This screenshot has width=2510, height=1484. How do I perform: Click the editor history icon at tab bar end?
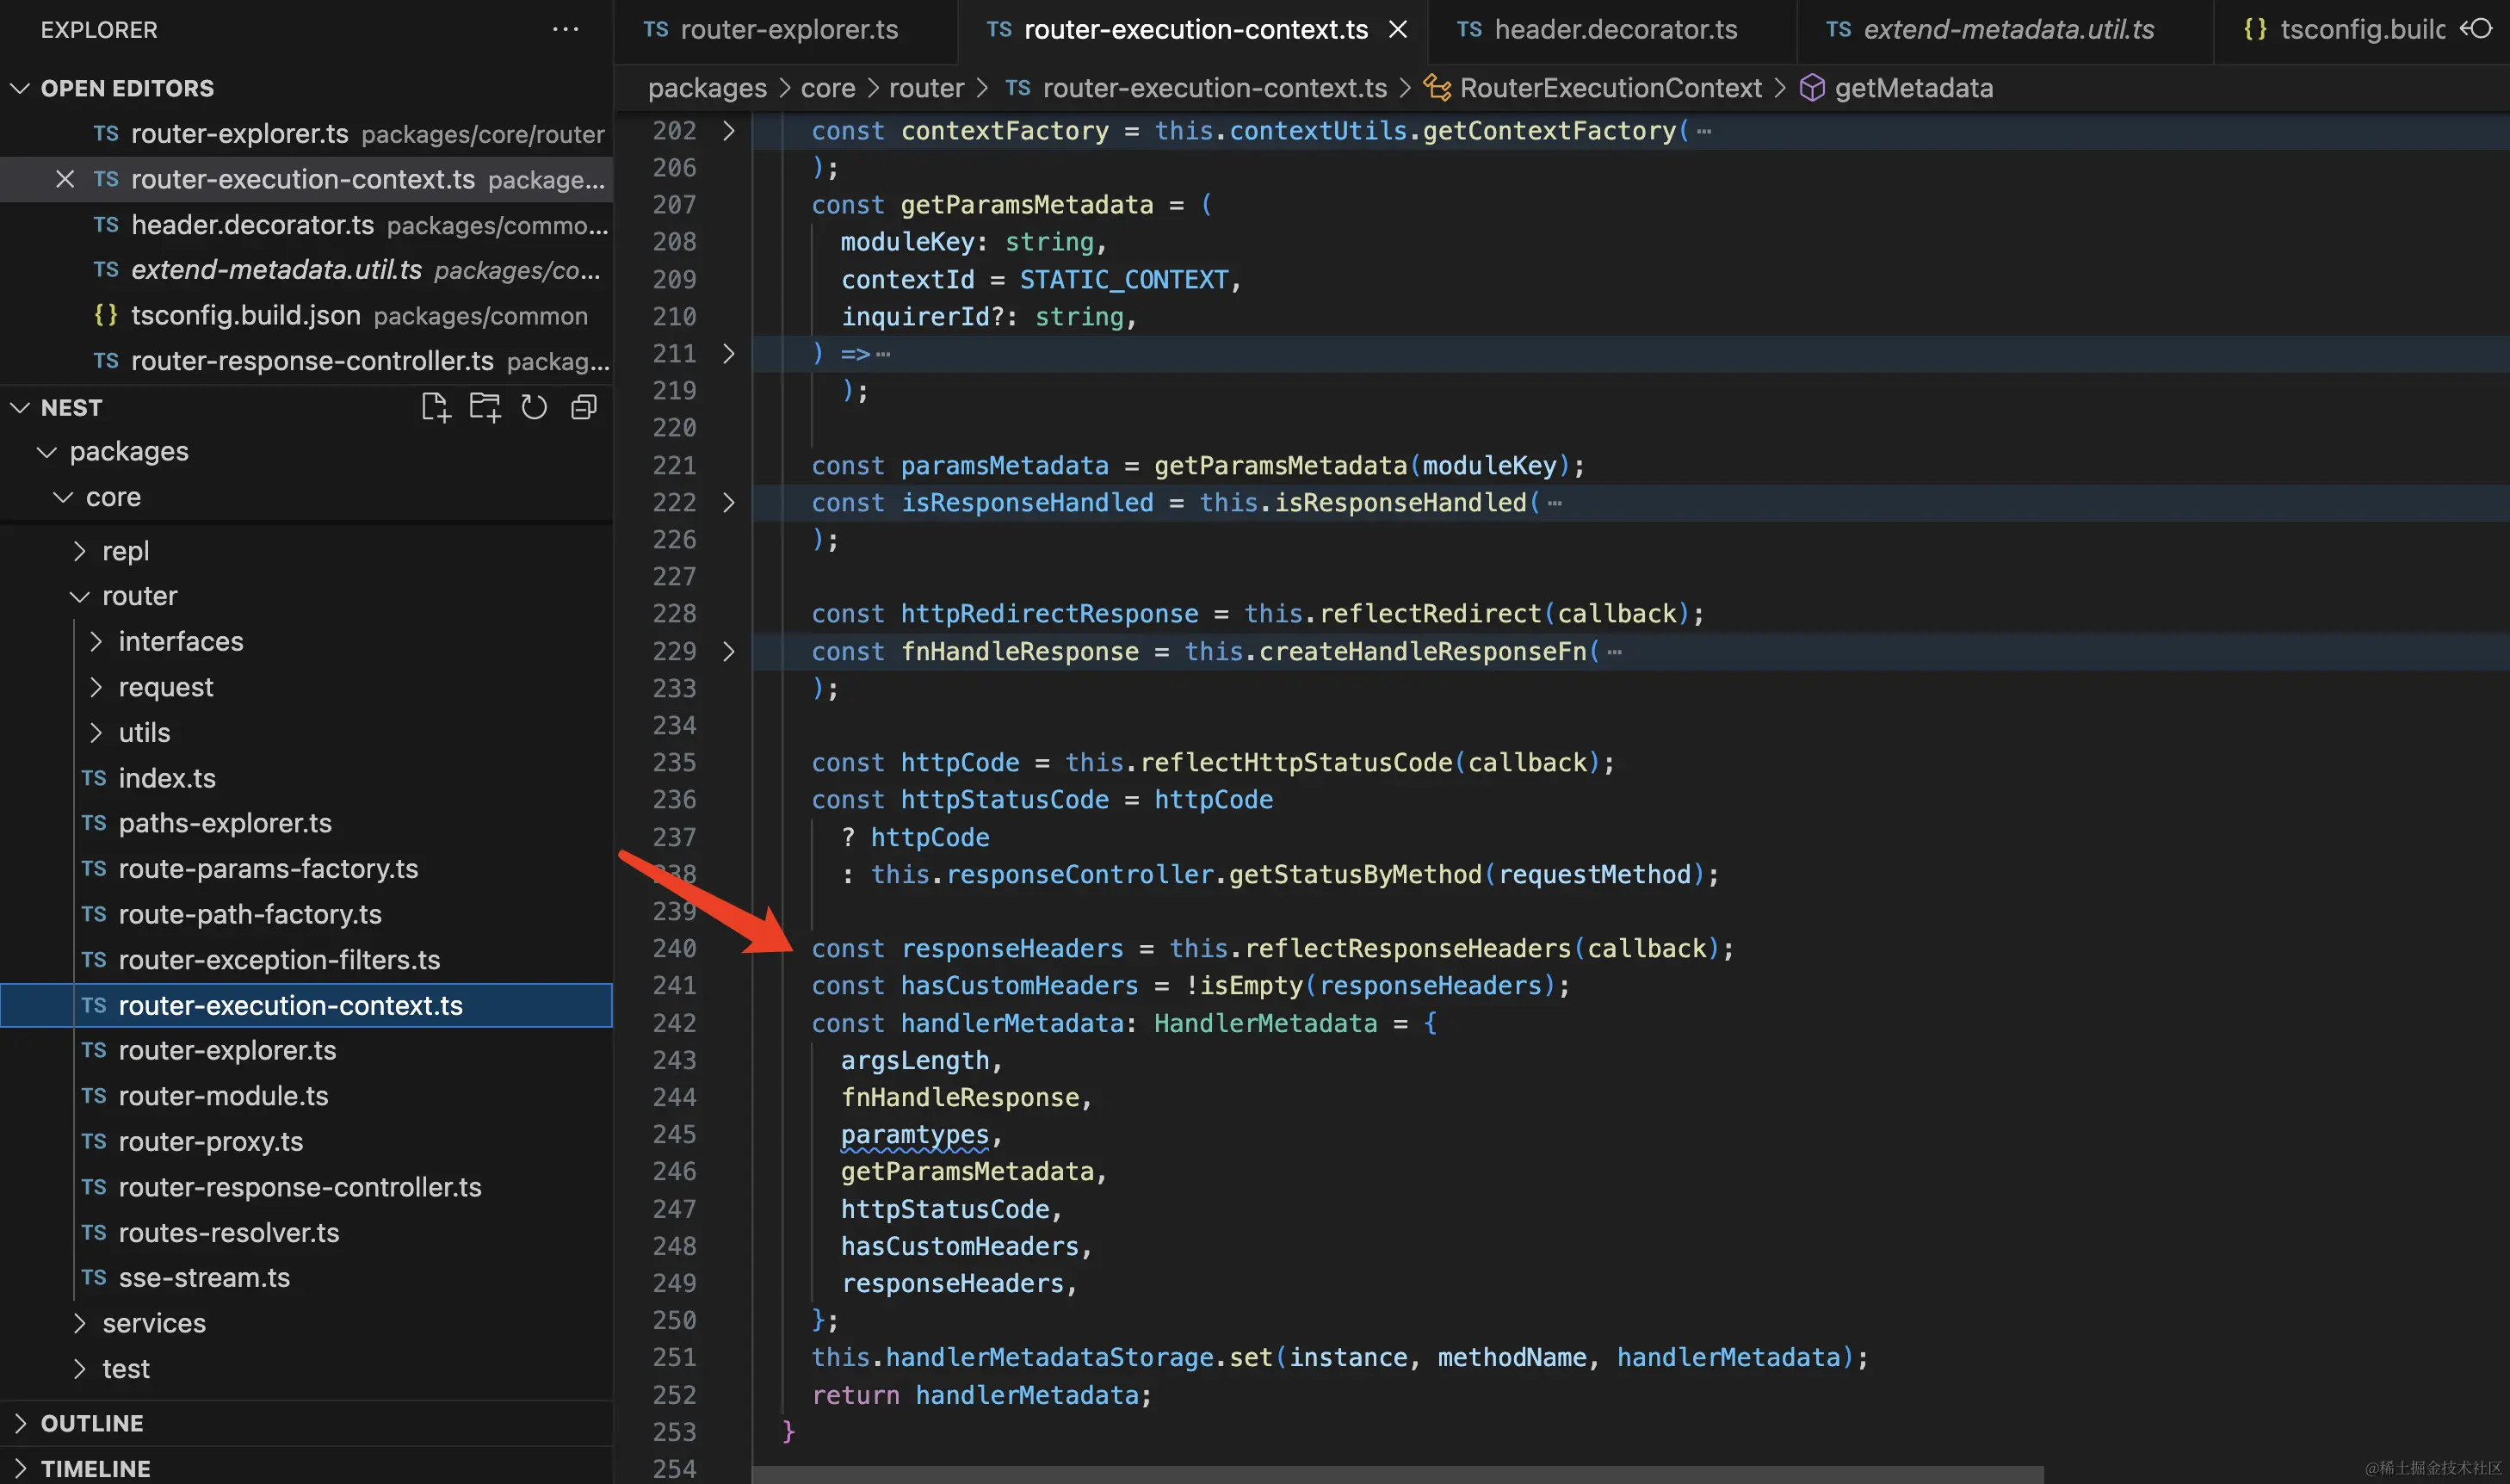click(2476, 29)
